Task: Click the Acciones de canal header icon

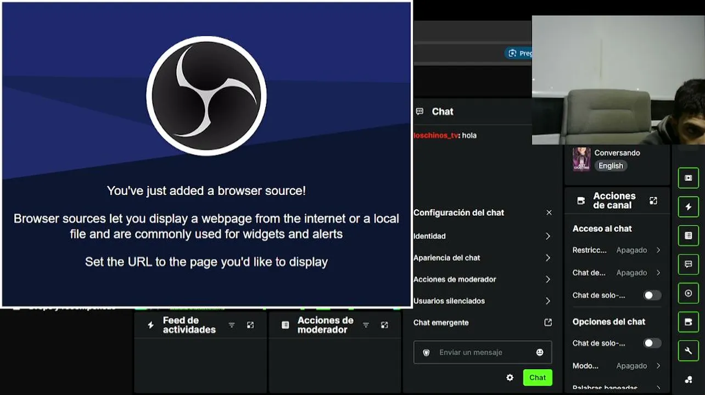Action: (581, 201)
